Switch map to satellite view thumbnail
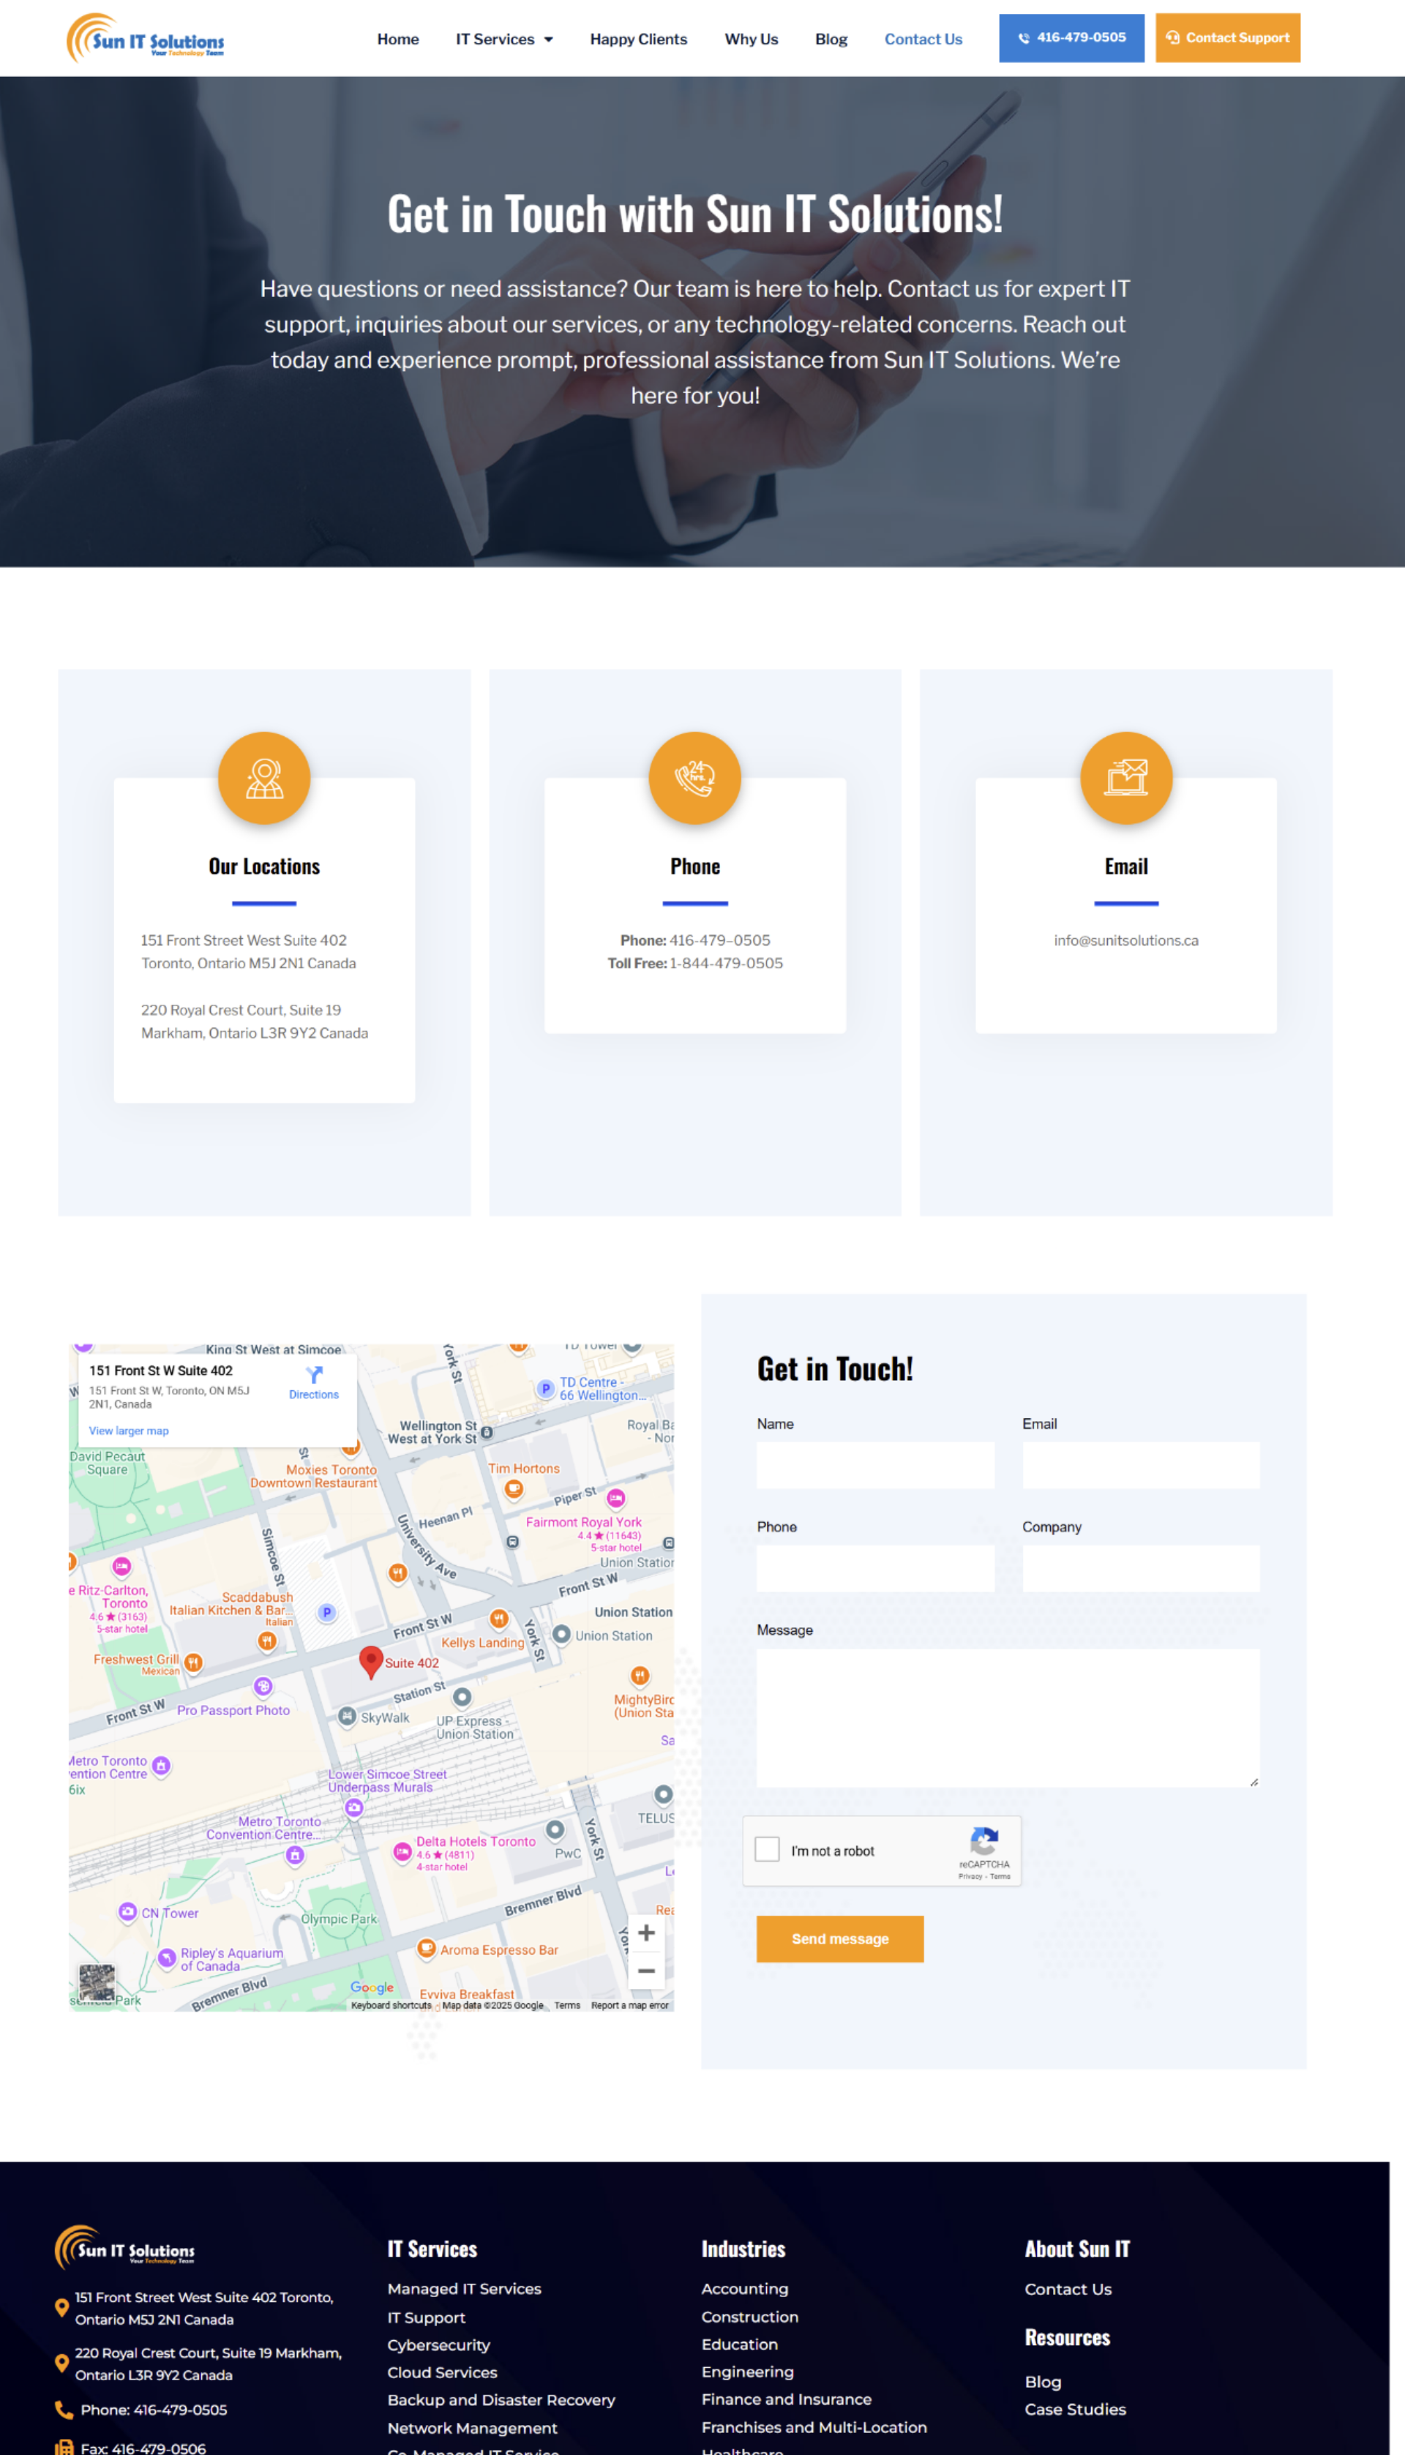The height and width of the screenshot is (2455, 1405). (x=97, y=1982)
